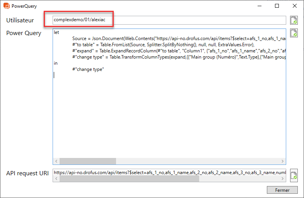The width and height of the screenshot is (304, 198).
Task: Click the Power Query horizontal scrollbar thumb
Action: click(x=87, y=161)
